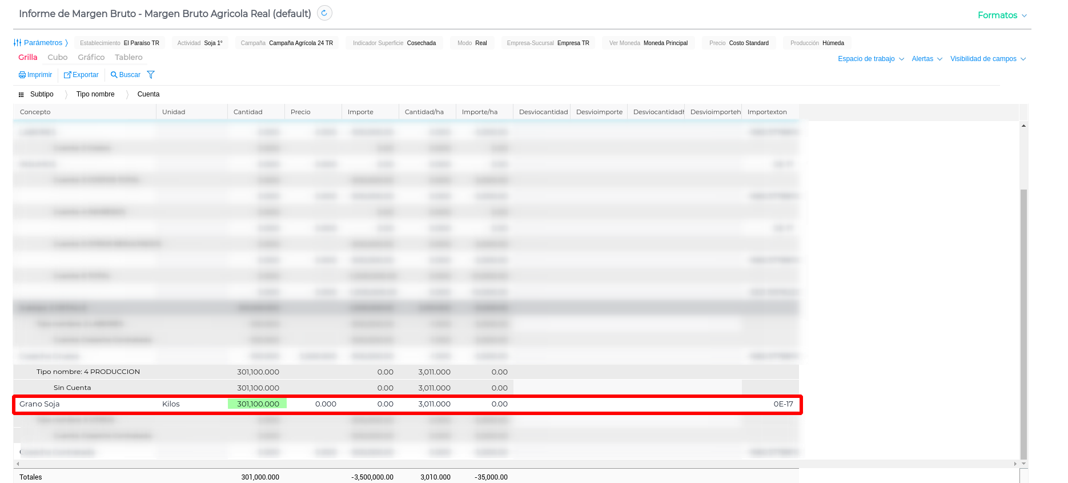Switch to the Gráfico tab
This screenshot has width=1068, height=483.
click(91, 57)
